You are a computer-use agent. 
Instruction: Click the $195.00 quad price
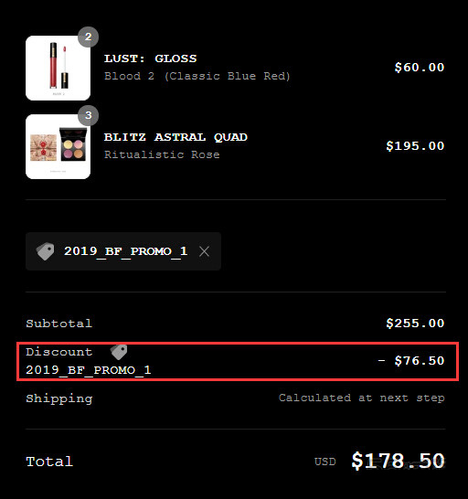(415, 146)
